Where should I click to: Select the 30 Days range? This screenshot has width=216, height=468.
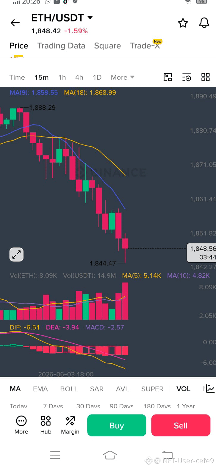click(x=88, y=406)
